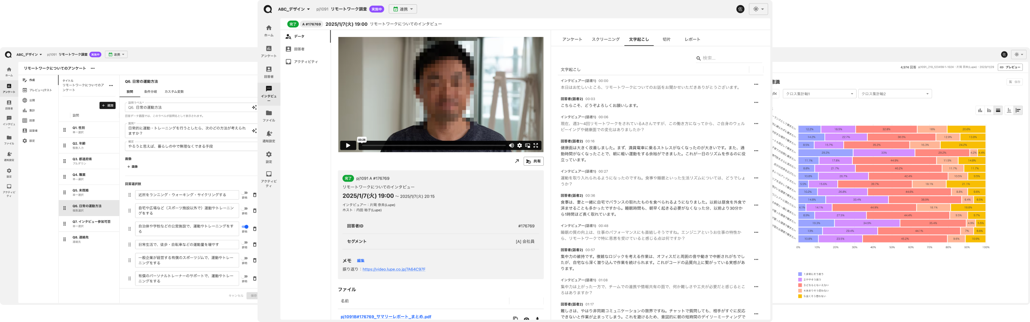This screenshot has height=322, width=1030.
Task: Click the transcript 検索 search field
Action: (x=729, y=58)
